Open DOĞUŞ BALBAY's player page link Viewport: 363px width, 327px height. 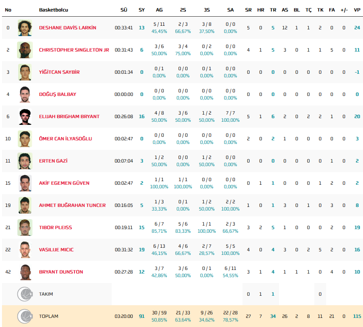click(57, 94)
